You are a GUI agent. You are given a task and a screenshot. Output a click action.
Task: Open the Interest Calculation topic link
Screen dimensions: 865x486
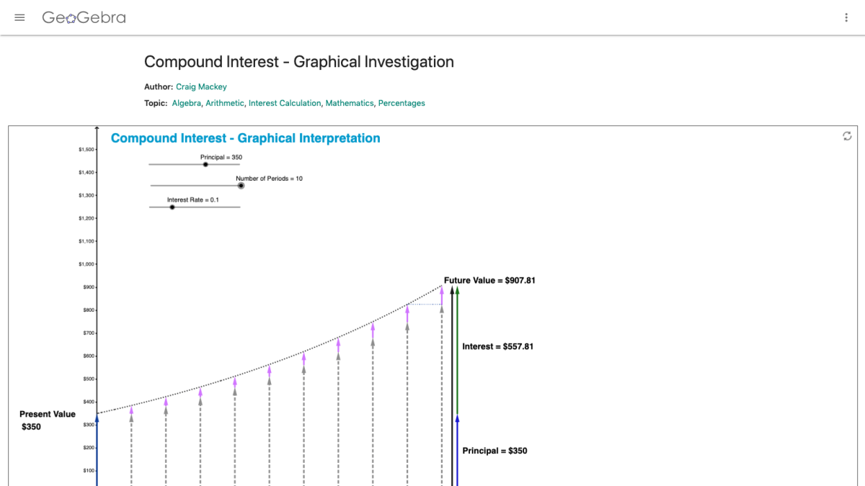point(284,103)
